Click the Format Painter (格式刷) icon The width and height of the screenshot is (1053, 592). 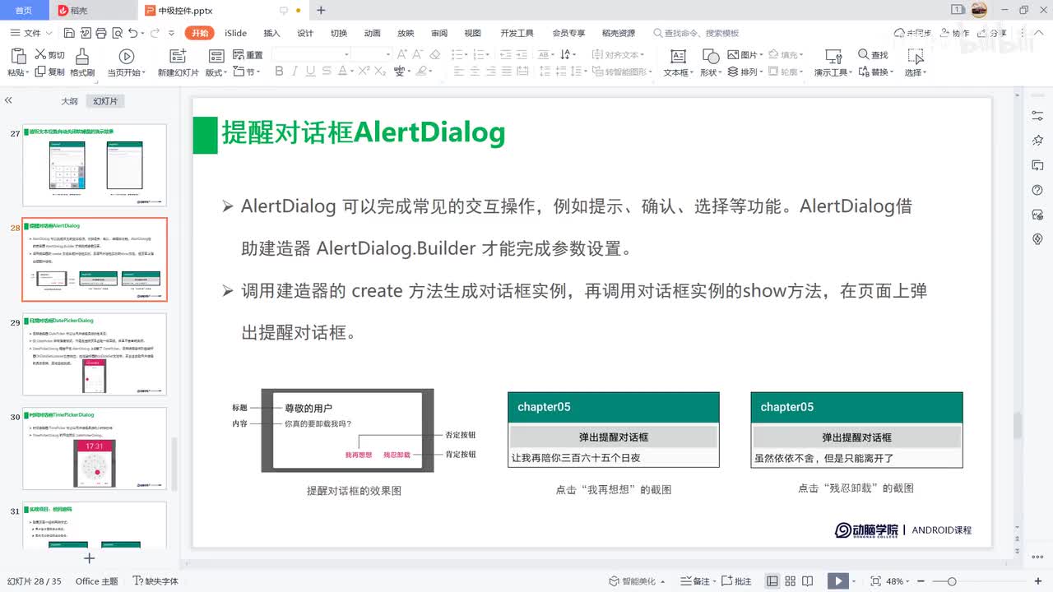(x=82, y=55)
